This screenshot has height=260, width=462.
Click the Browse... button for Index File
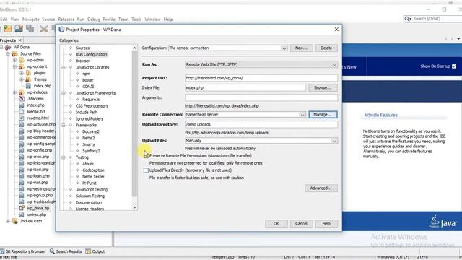(x=323, y=87)
